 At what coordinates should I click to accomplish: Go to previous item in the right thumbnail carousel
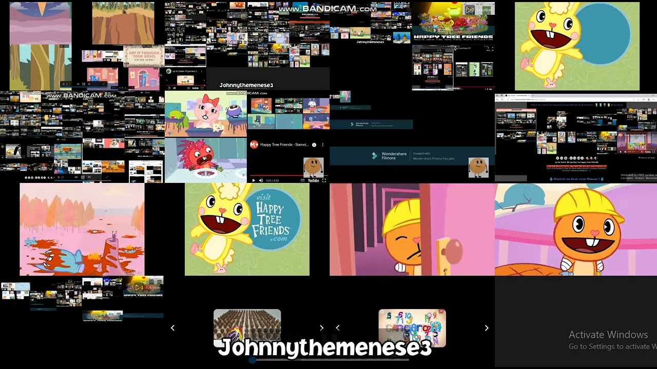337,328
